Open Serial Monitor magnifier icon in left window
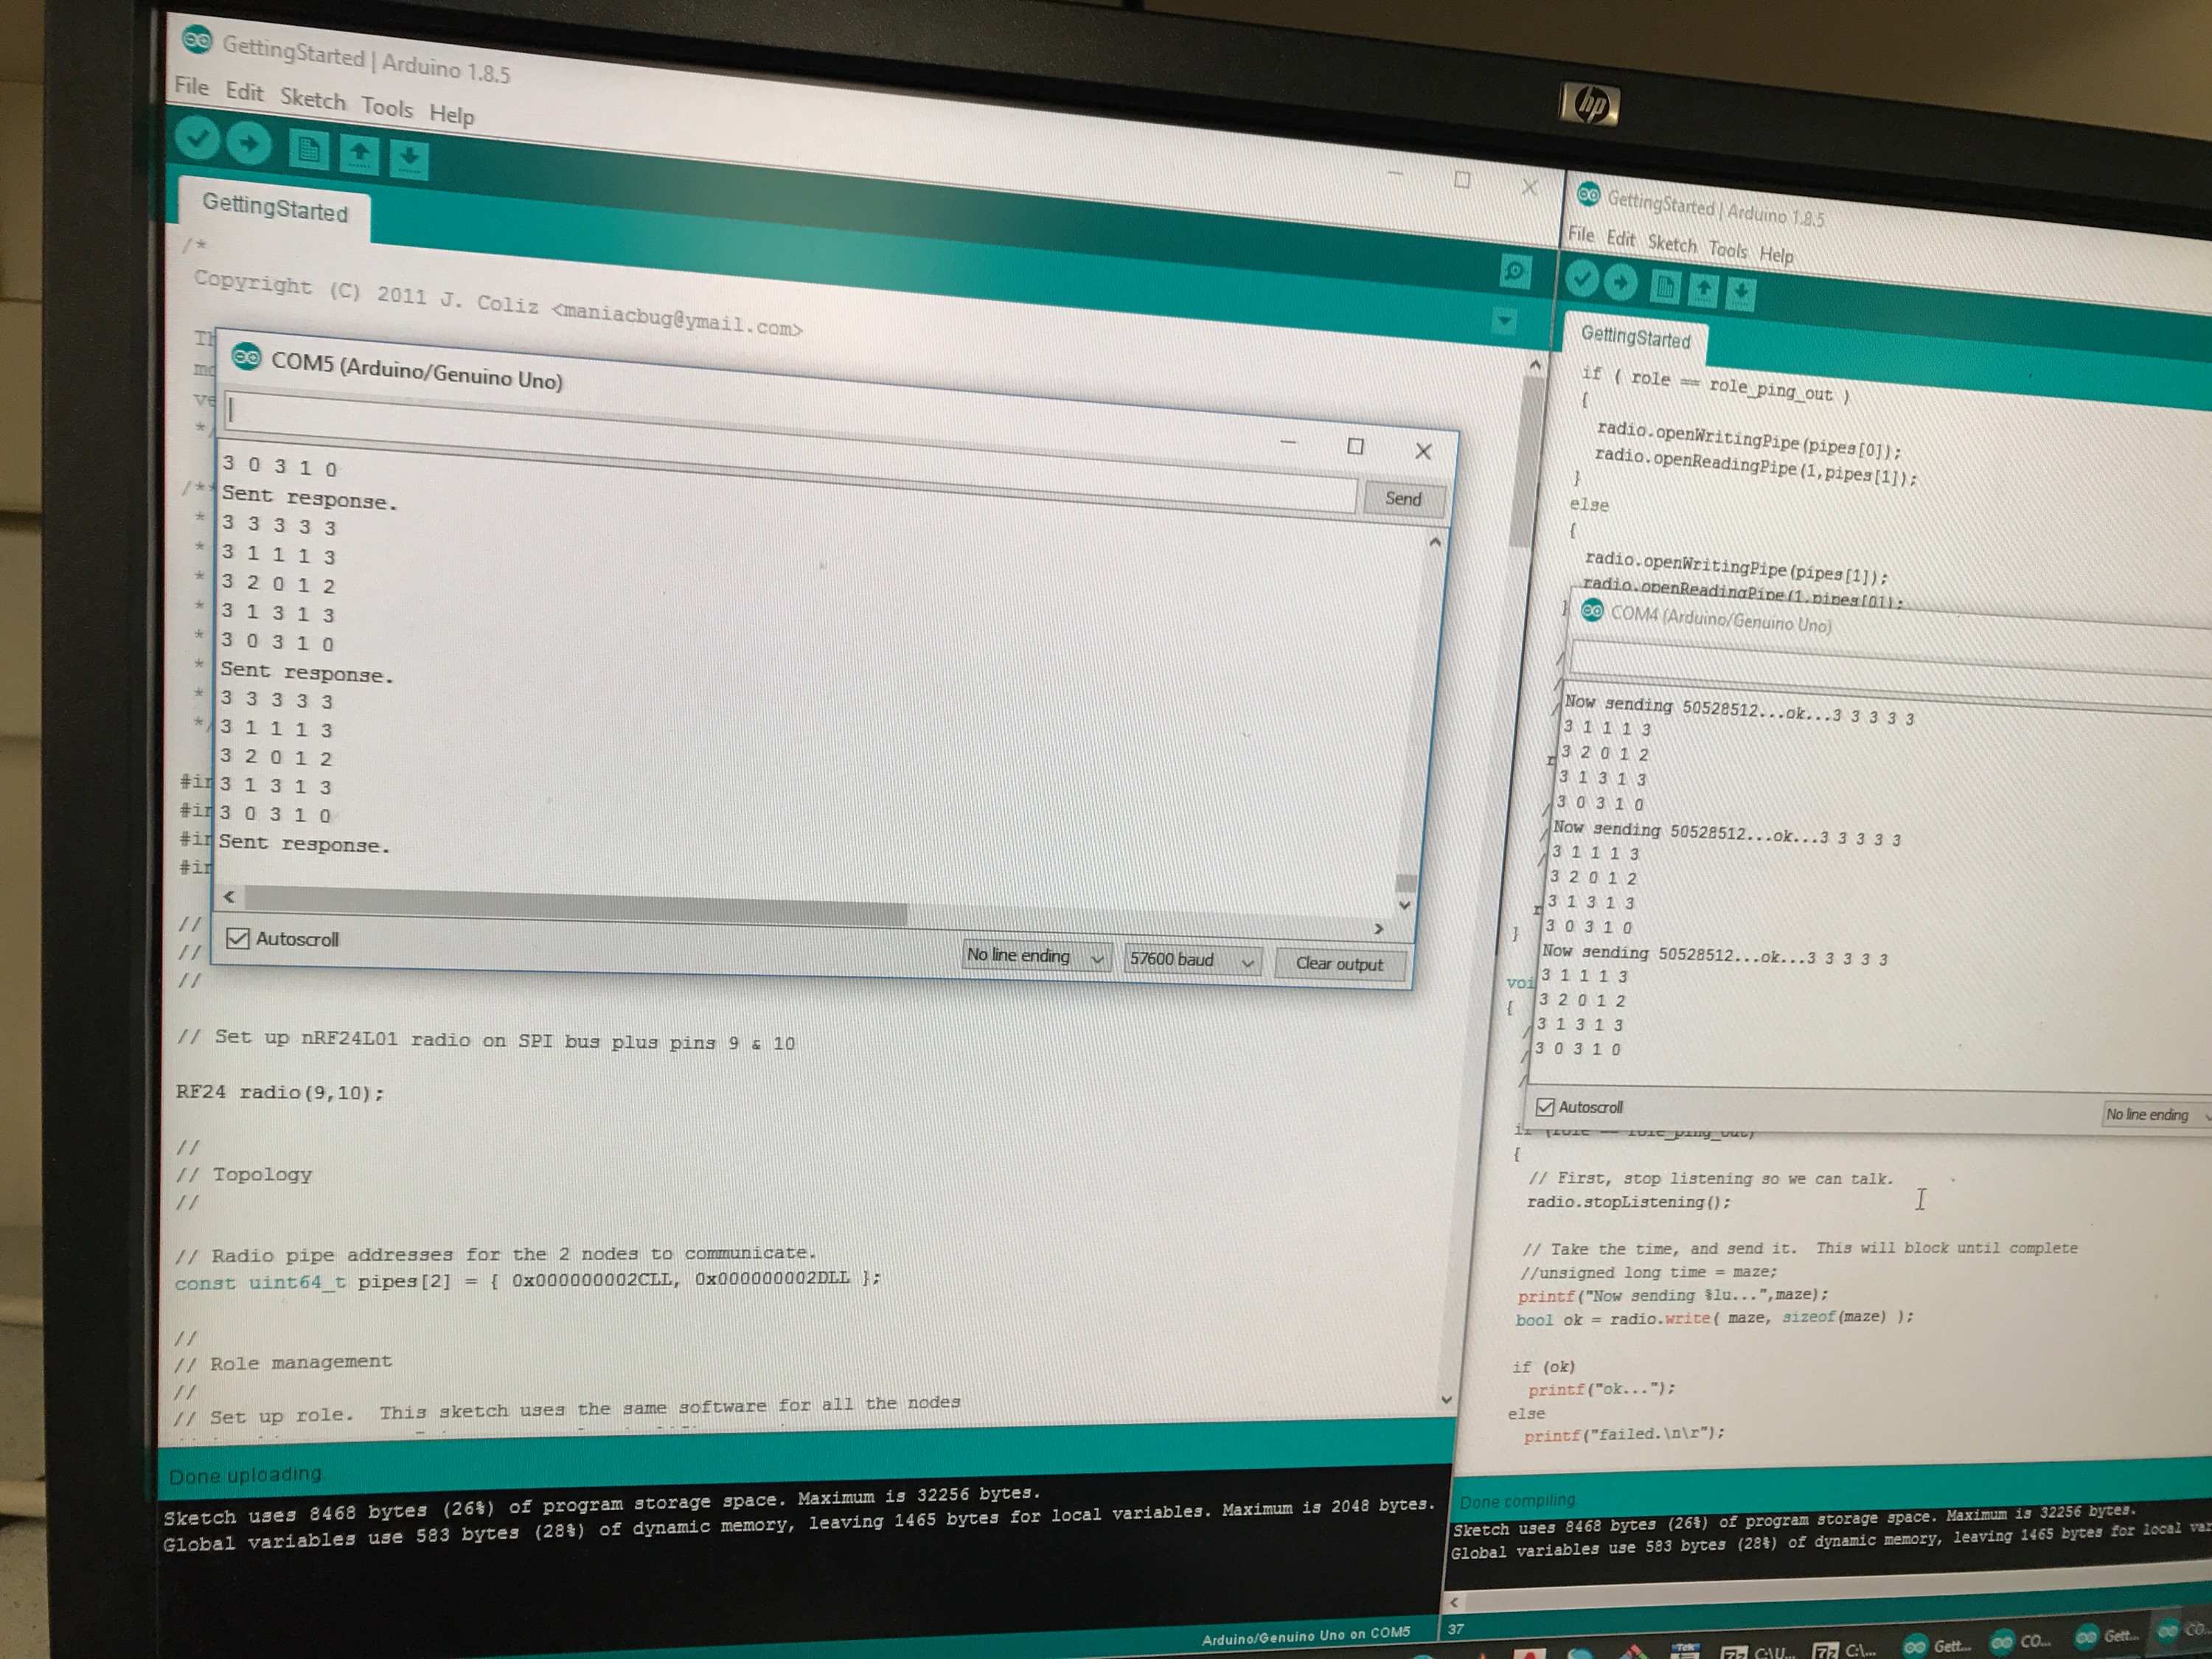The height and width of the screenshot is (1659, 2212). 1515,271
